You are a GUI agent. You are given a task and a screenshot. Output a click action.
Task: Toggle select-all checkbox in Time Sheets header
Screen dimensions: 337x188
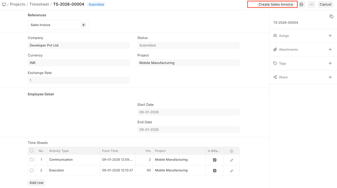(x=32, y=151)
